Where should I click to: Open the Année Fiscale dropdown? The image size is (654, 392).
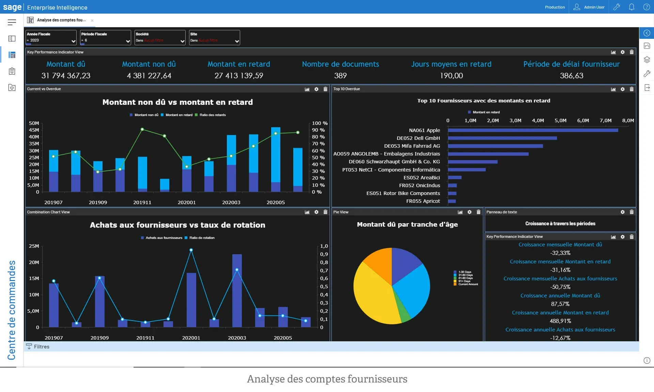tap(73, 41)
